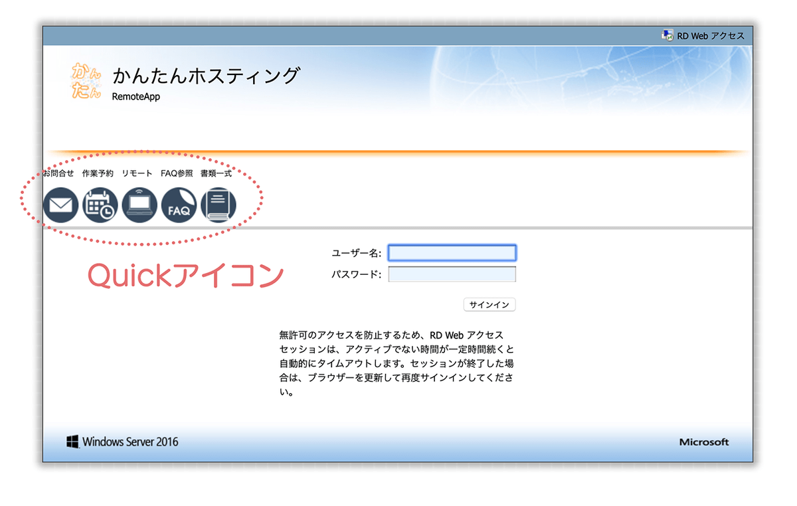The height and width of the screenshot is (506, 797).
Task: Select the リモート laptop icon
Action: tap(139, 205)
